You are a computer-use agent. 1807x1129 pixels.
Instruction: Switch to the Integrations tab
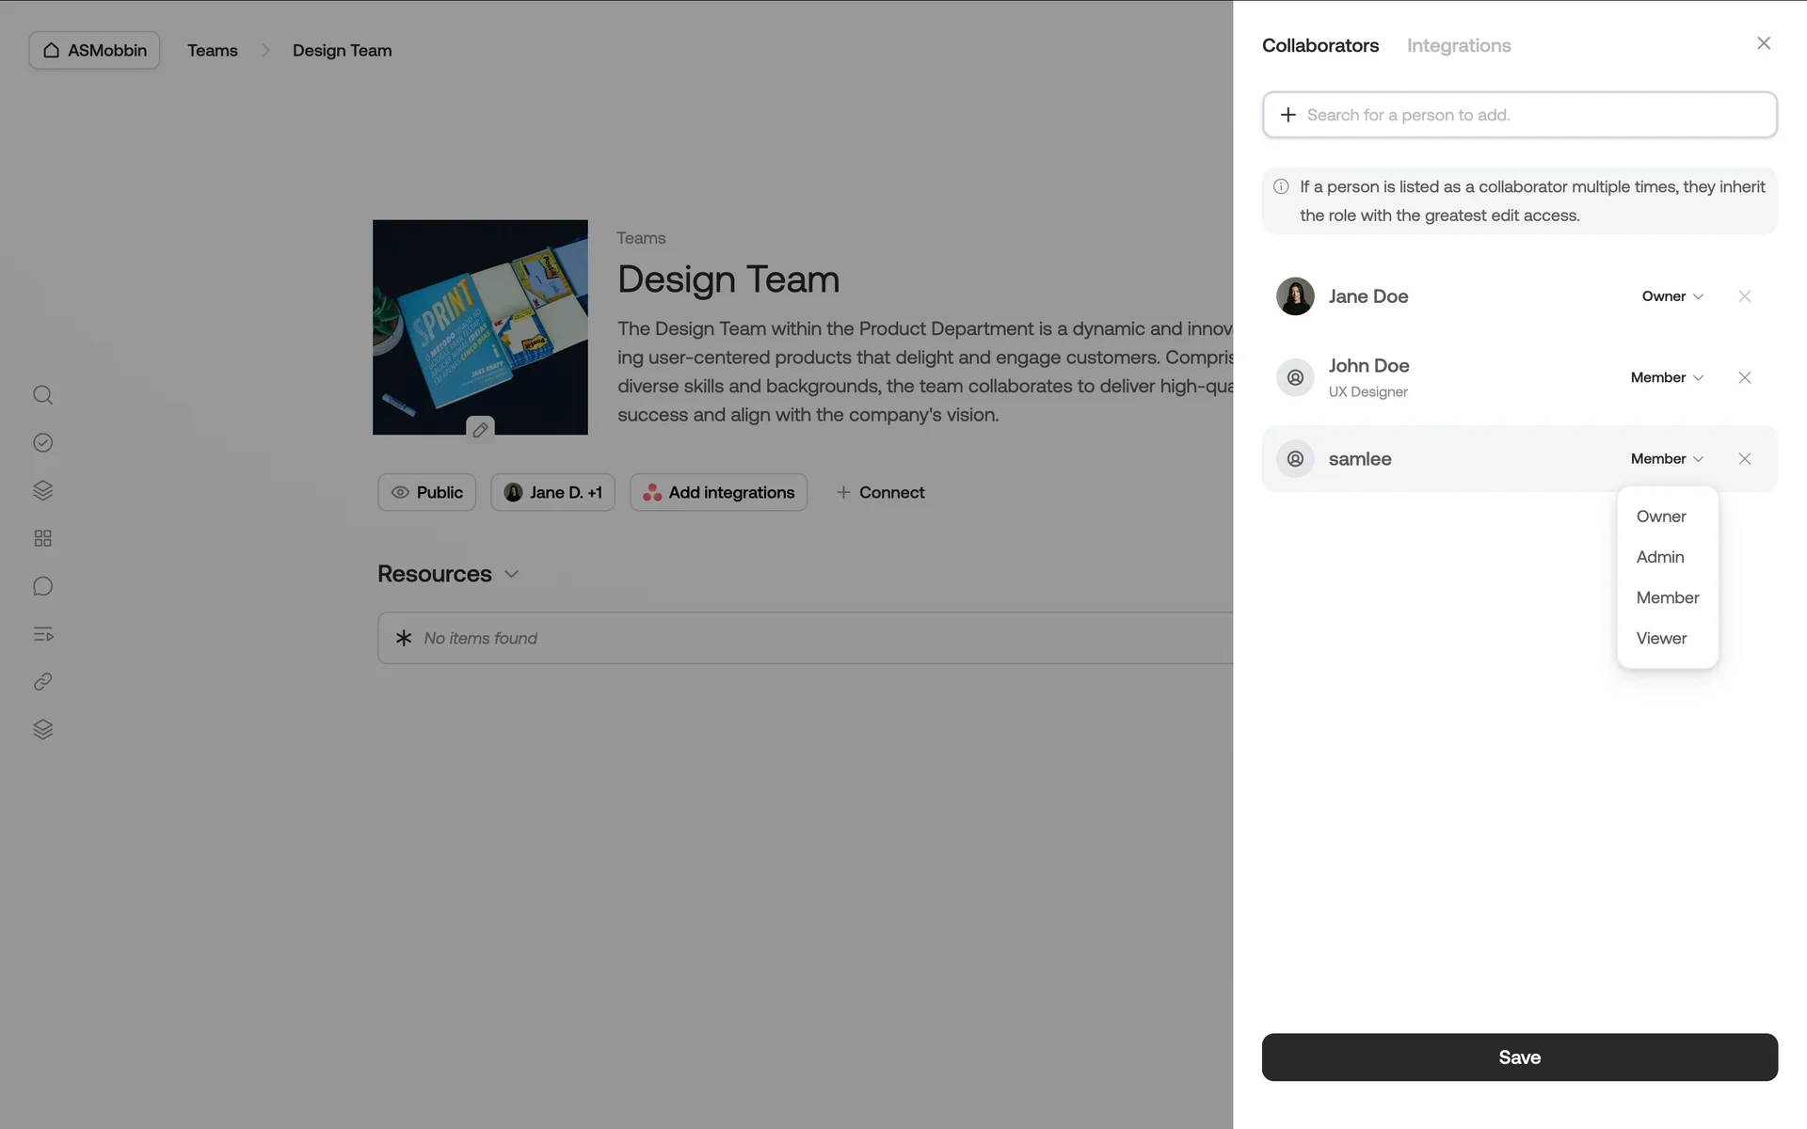coord(1458,45)
